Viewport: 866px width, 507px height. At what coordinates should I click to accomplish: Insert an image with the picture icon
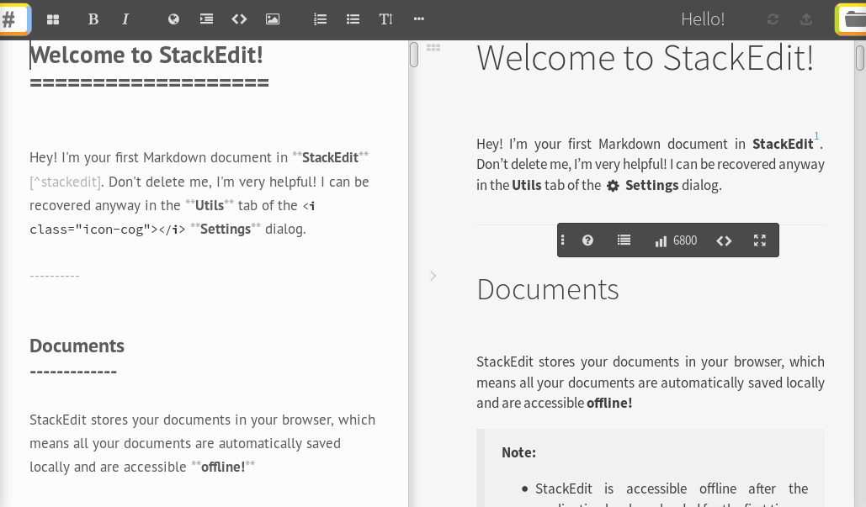(273, 19)
